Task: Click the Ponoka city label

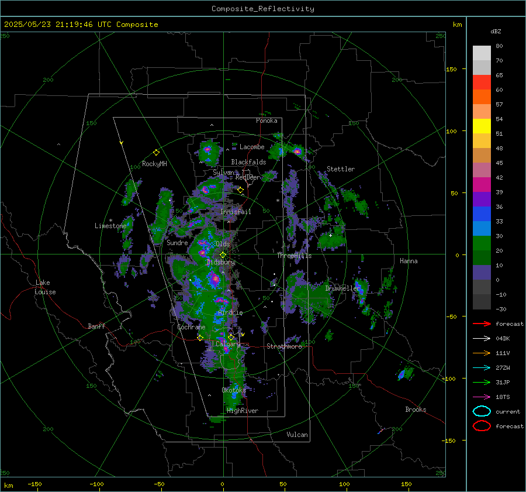Action: (x=267, y=121)
